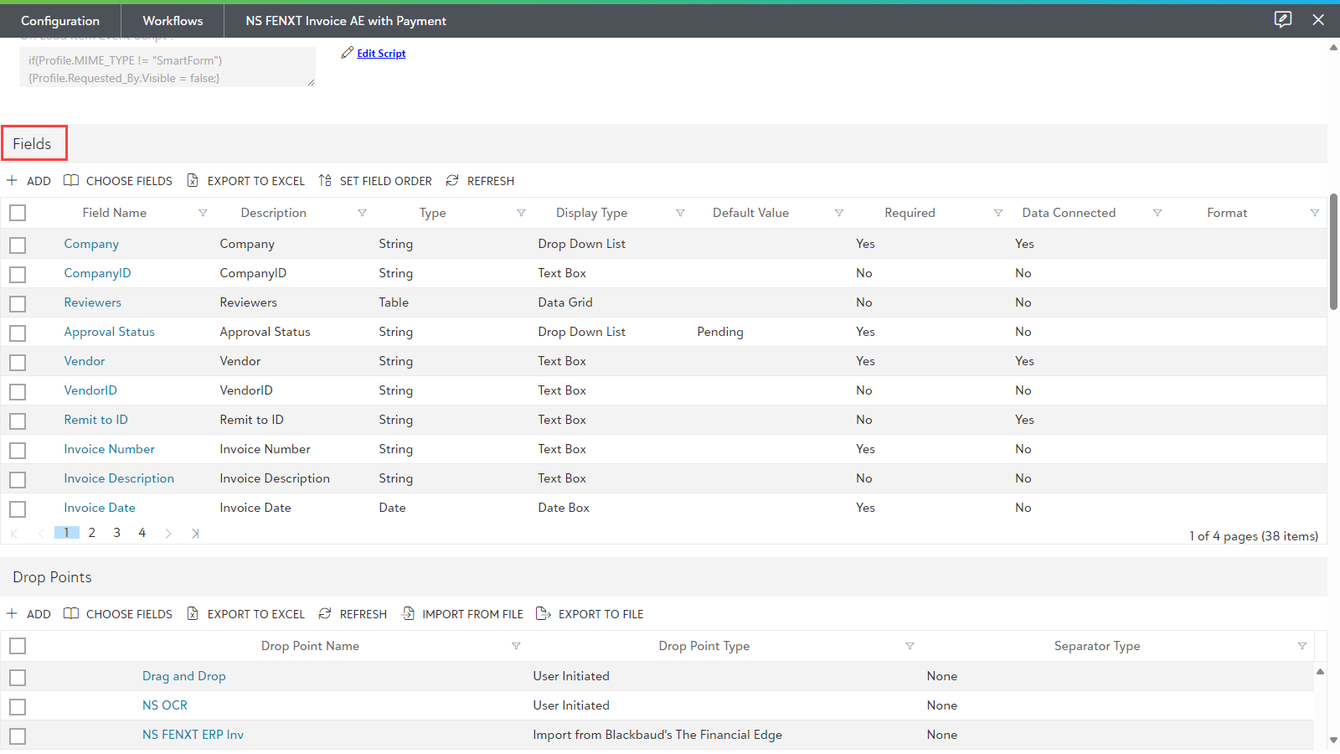Click the feedback chat icon in header
Image resolution: width=1340 pixels, height=754 pixels.
pyautogui.click(x=1282, y=19)
